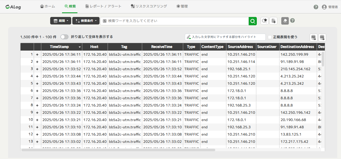This screenshot has height=159, width=341.
Task: Open help icon beside eraser button
Action: click(x=292, y=21)
